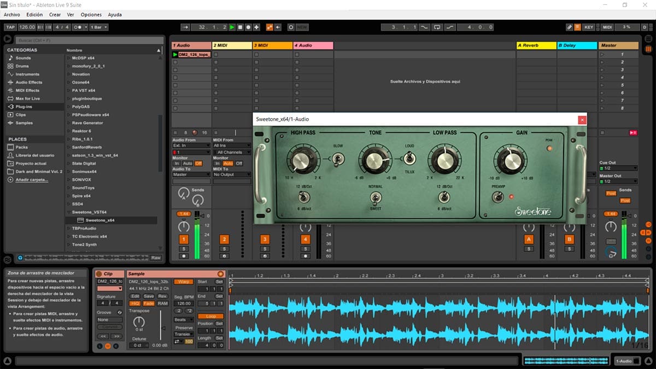Toggle the Draw Mode pencil icon
This screenshot has height=369, width=656.
569,27
